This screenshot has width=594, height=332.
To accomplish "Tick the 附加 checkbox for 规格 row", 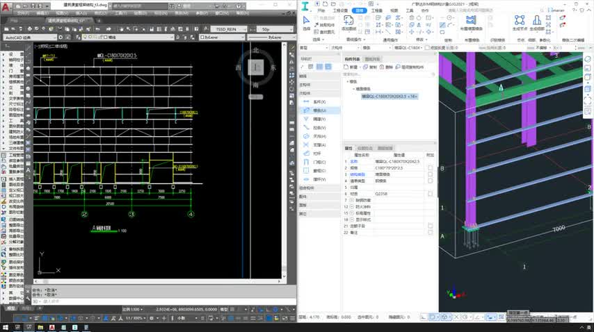I will [x=431, y=167].
